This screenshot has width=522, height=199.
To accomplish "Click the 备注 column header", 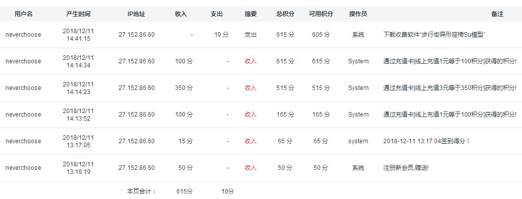I will point(497,14).
